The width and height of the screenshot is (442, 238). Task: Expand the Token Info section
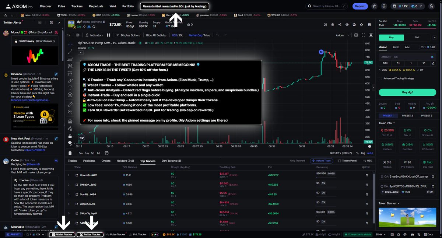click(x=387, y=123)
